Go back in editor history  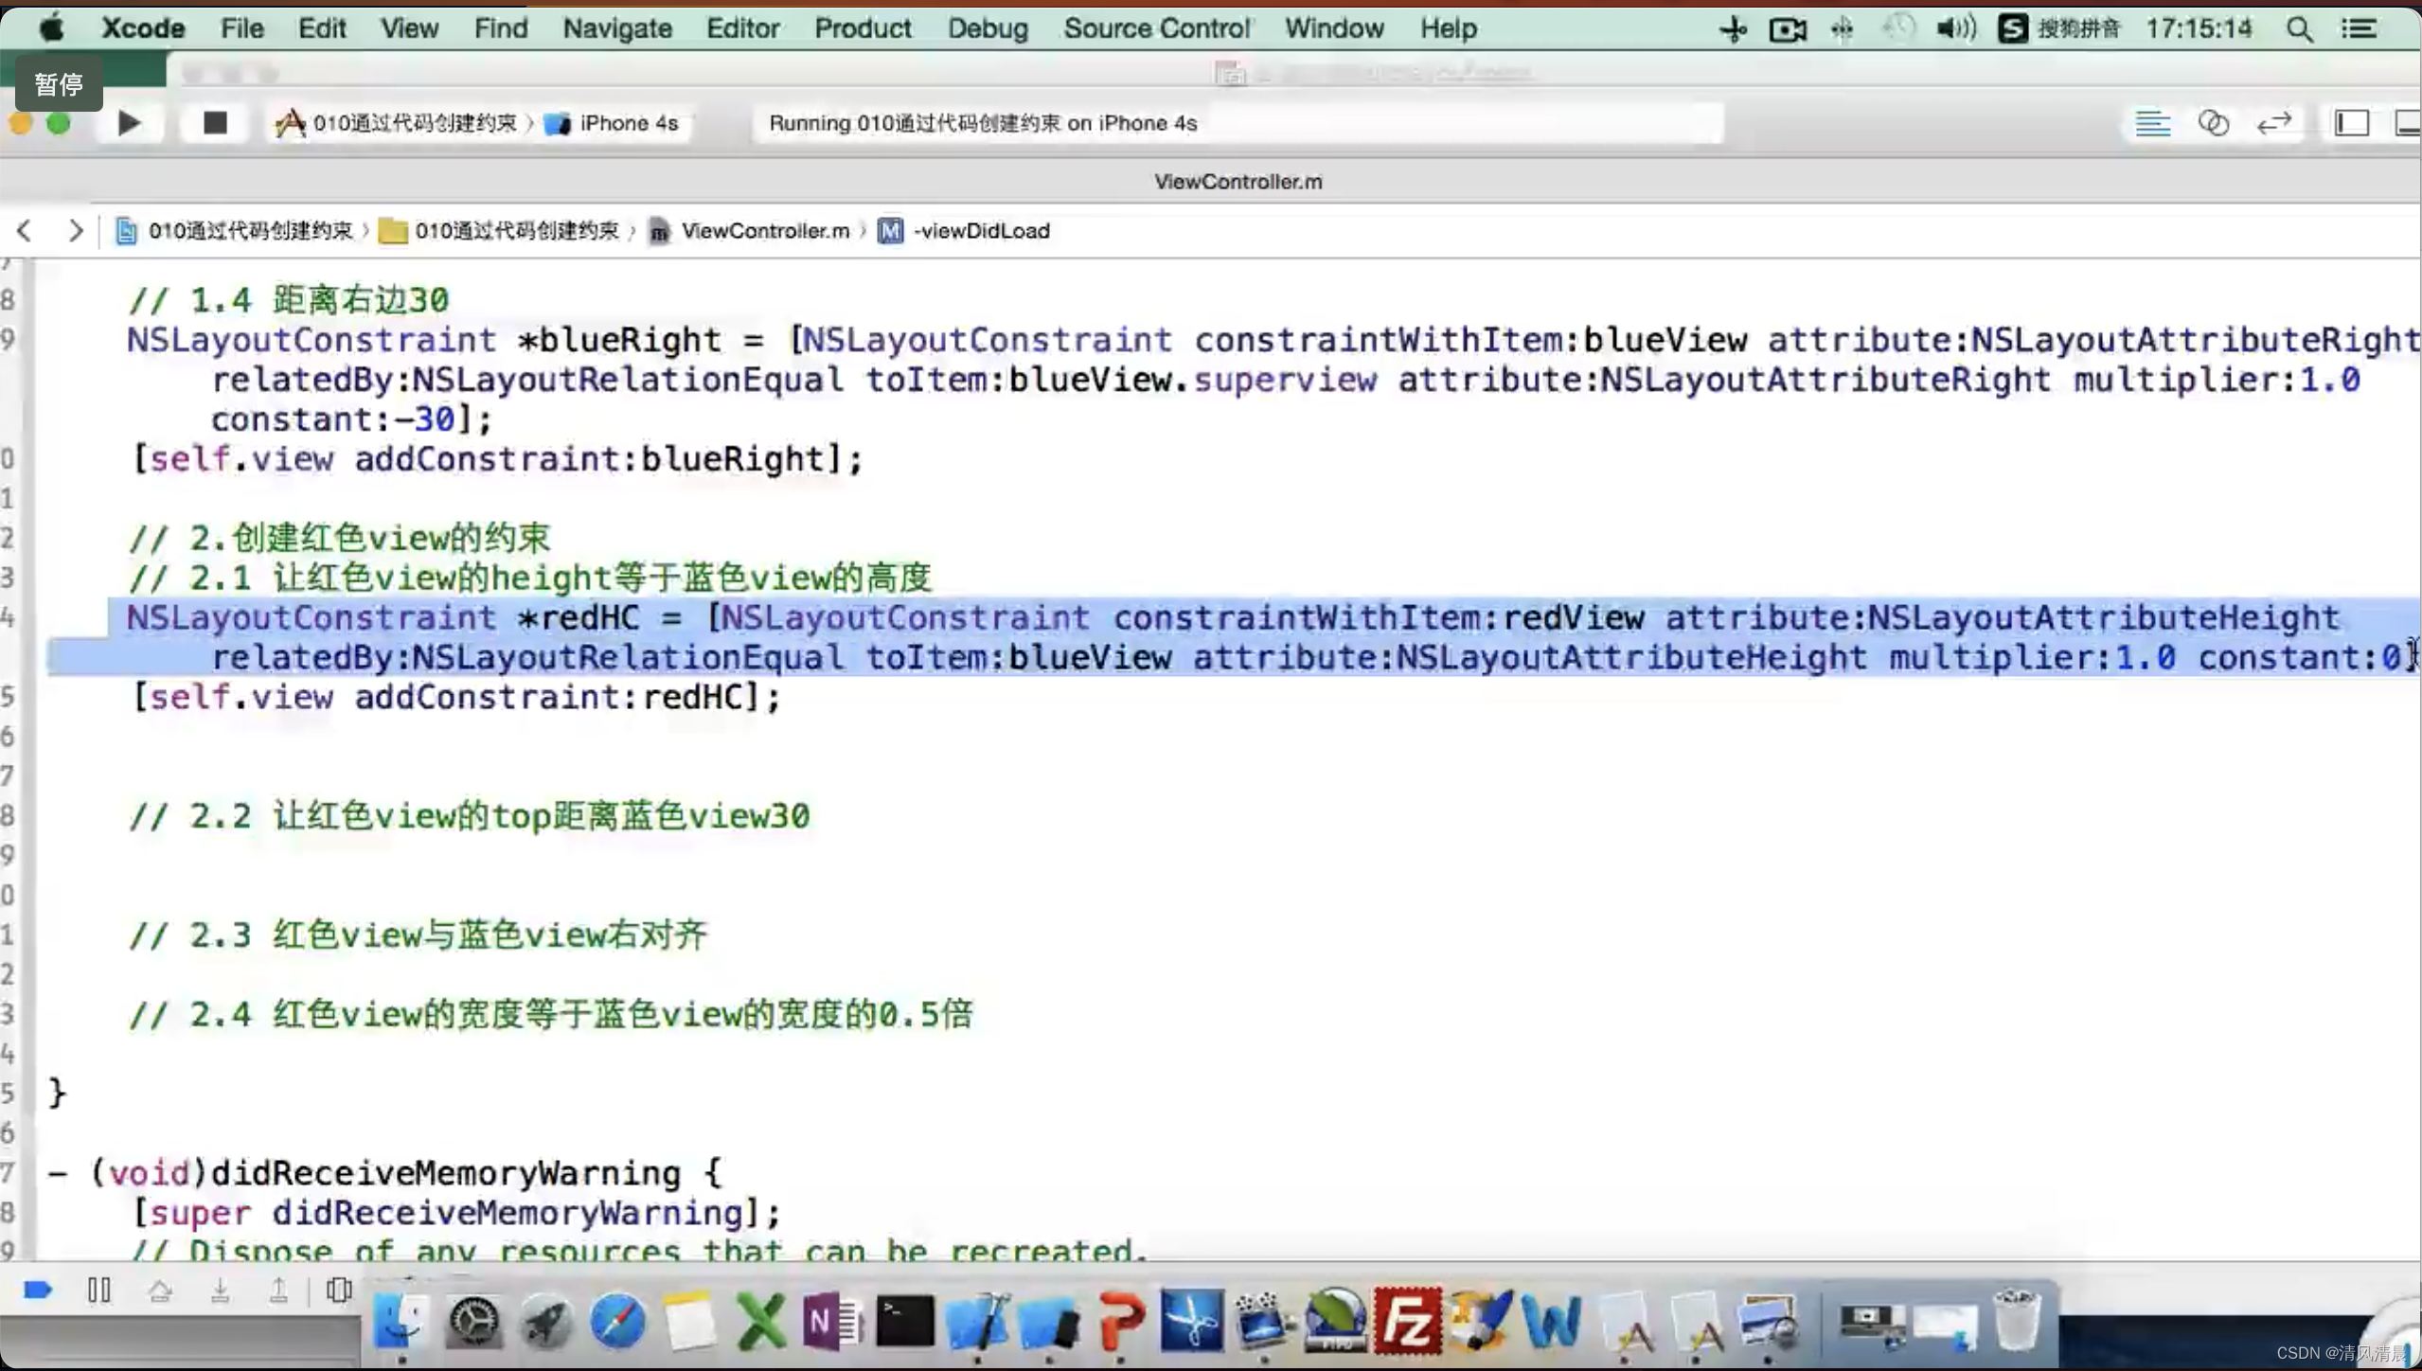tap(26, 231)
